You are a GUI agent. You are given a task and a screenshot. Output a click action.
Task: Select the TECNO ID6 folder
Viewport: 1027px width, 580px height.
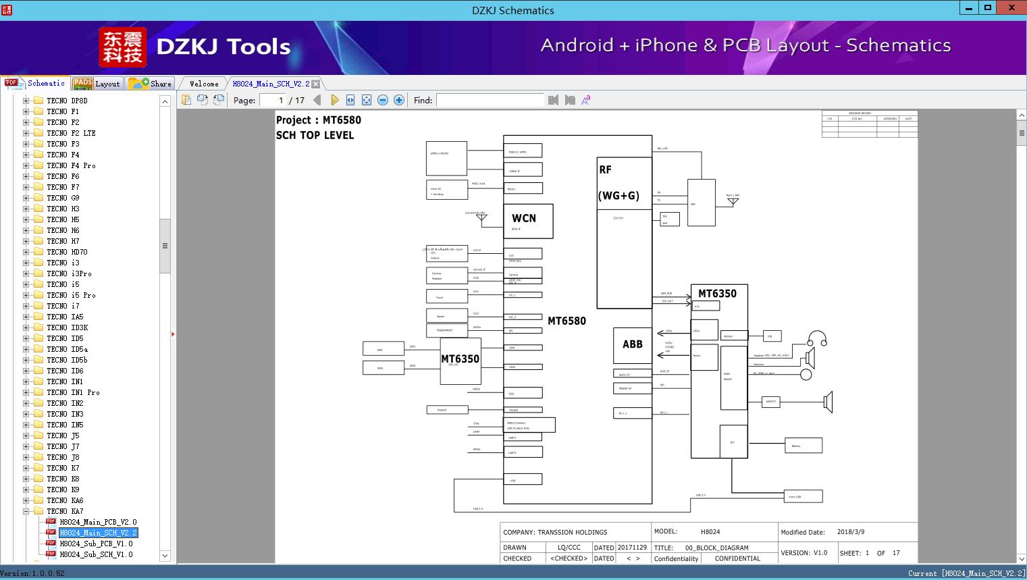point(65,371)
